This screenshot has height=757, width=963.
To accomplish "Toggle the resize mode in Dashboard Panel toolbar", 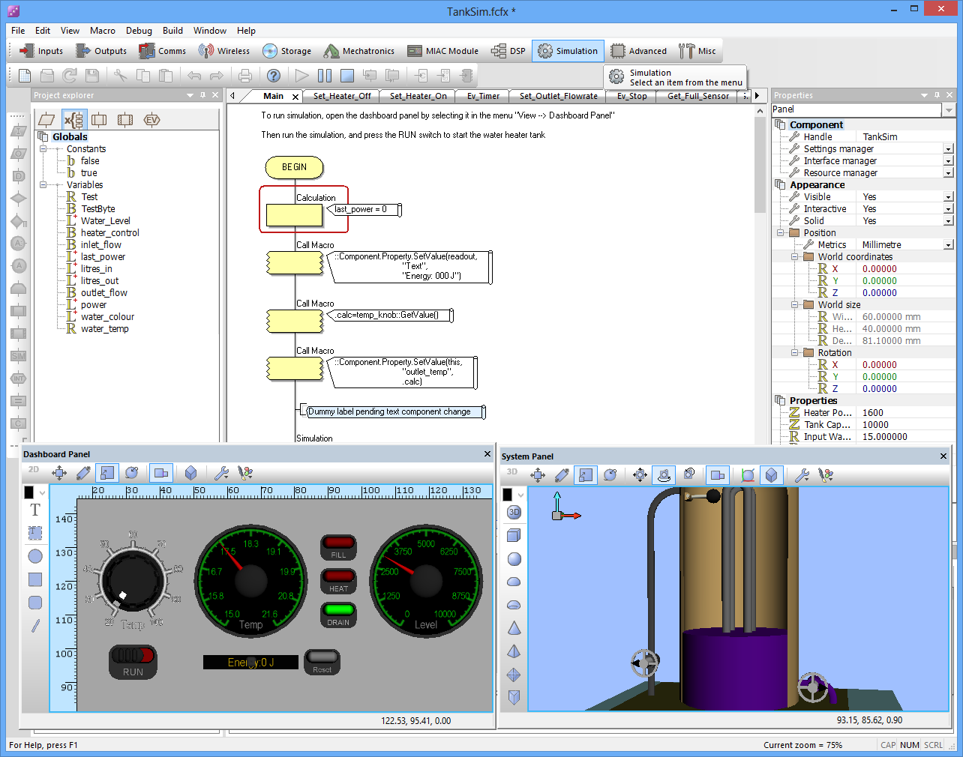I will coord(107,472).
